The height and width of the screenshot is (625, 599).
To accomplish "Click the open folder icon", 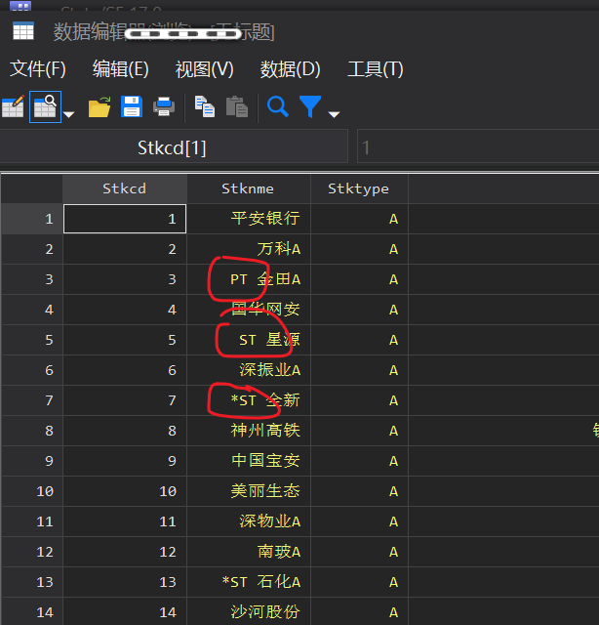I will 100,106.
